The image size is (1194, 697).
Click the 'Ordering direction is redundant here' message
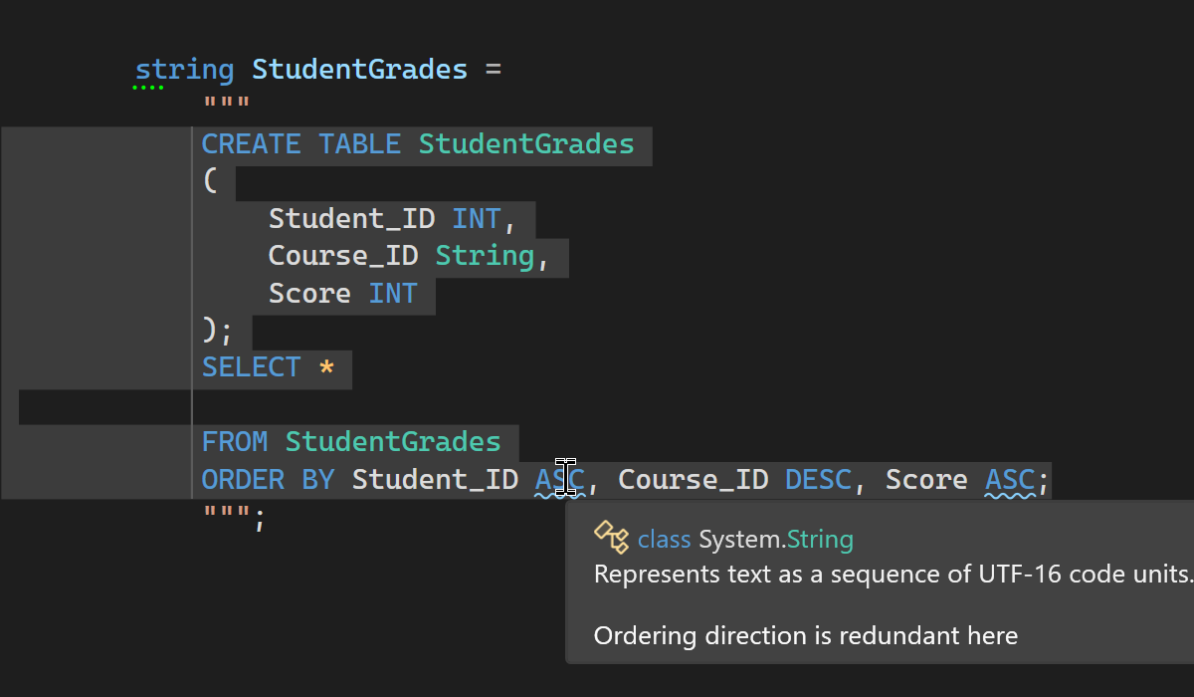pos(805,636)
